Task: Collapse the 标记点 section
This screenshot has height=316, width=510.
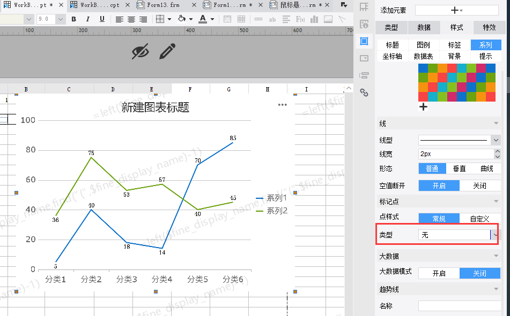Action: pyautogui.click(x=496, y=202)
